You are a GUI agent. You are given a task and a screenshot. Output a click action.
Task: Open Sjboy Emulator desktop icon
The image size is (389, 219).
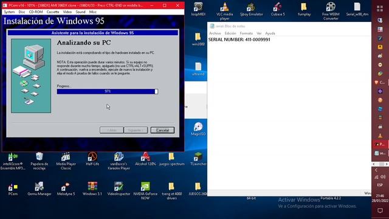(x=251, y=9)
